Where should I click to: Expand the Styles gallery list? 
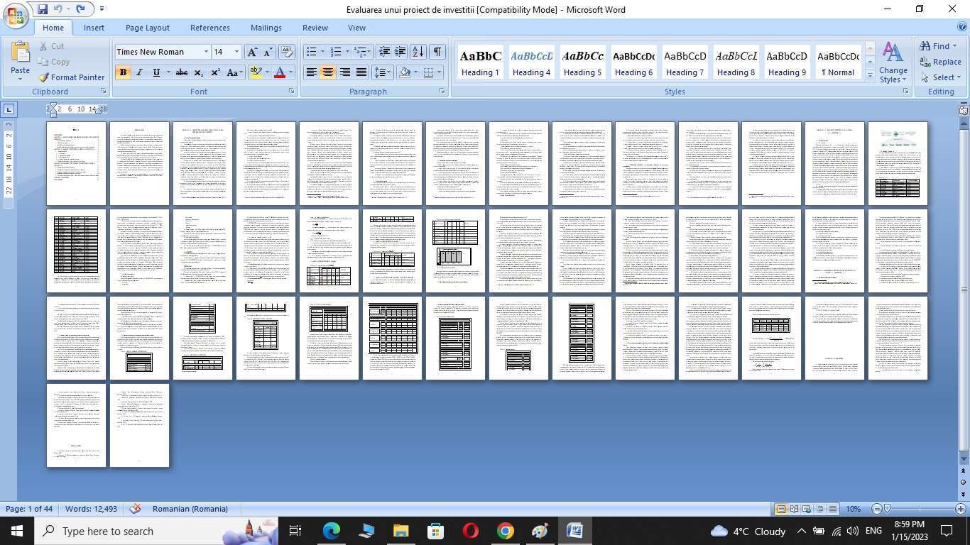pyautogui.click(x=870, y=75)
